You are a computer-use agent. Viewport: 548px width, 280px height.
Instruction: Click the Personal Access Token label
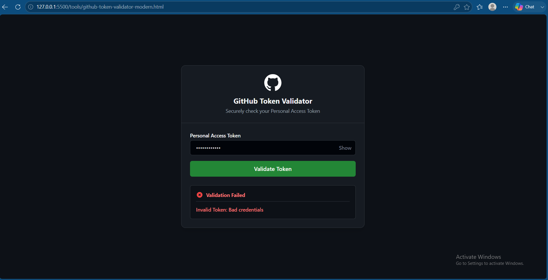215,136
